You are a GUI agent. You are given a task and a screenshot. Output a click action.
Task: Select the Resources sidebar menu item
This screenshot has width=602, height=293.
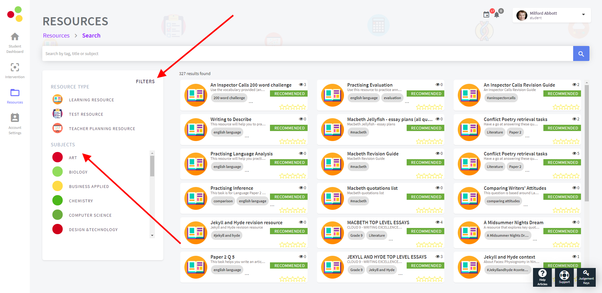[15, 96]
